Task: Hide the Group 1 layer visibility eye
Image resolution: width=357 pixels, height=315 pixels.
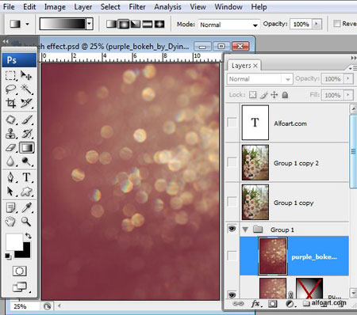Action: point(232,229)
